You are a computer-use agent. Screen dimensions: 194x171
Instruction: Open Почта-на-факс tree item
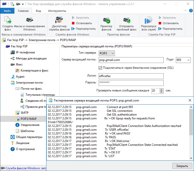(x=29, y=89)
